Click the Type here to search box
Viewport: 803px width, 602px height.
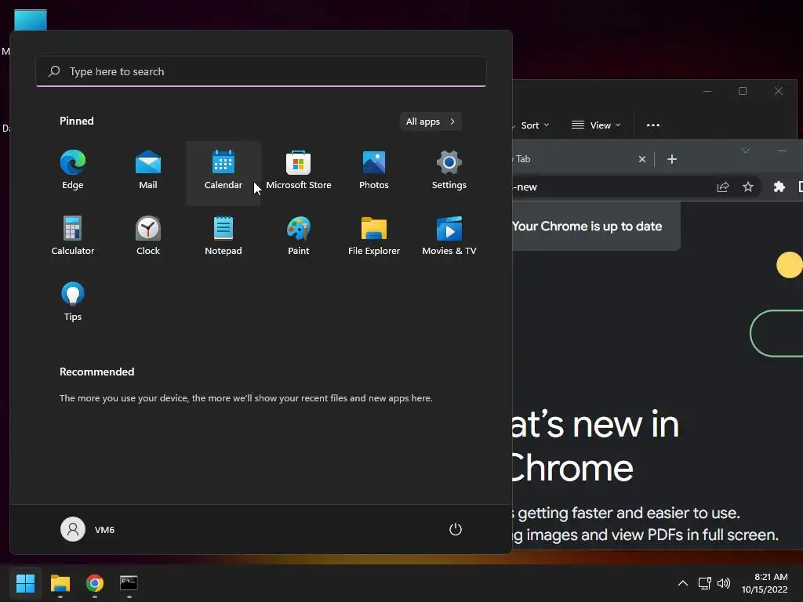coord(261,71)
